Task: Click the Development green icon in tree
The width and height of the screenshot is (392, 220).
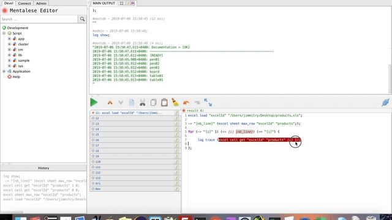Action: [x=4, y=28]
